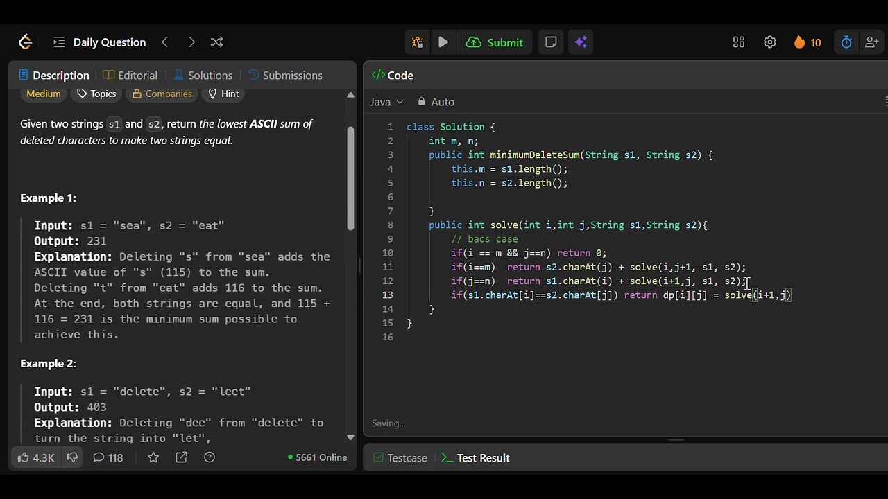Click the AI sparkle icon

581,42
